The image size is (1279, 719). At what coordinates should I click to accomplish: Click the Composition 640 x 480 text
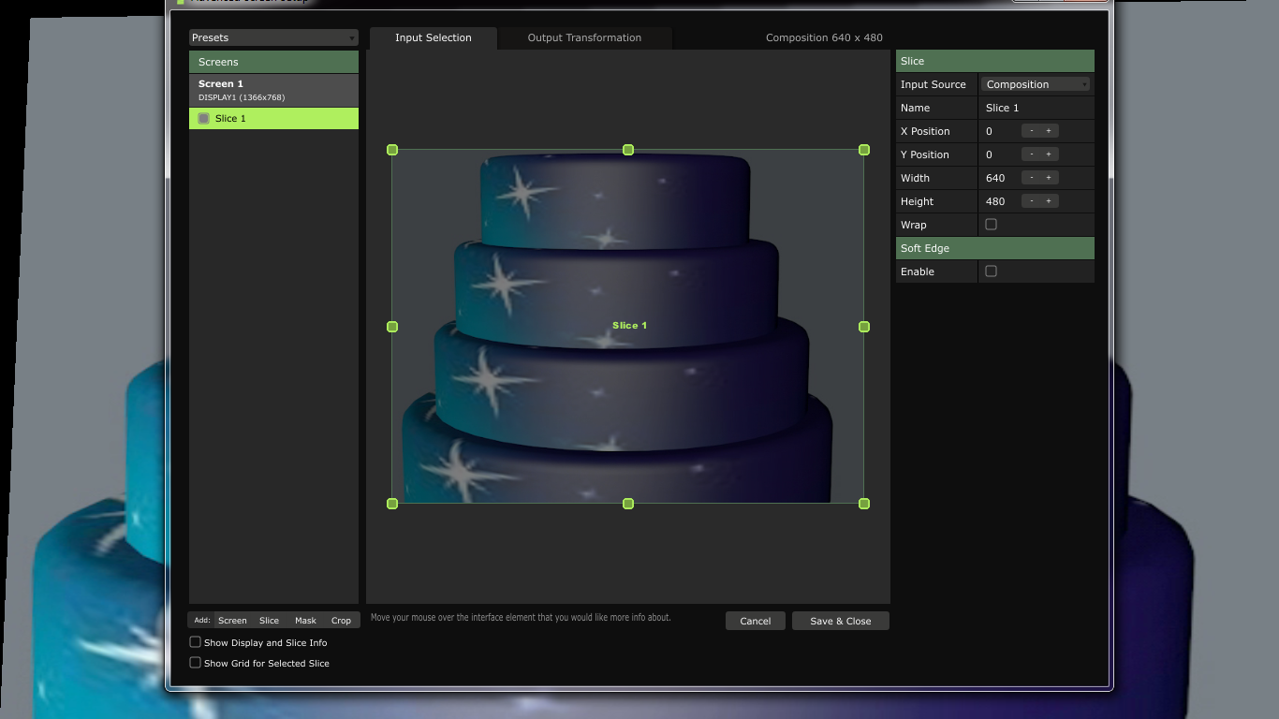pyautogui.click(x=824, y=37)
